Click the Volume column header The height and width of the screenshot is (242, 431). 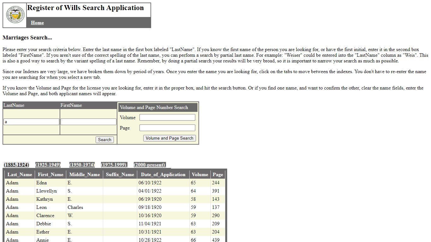(200, 175)
